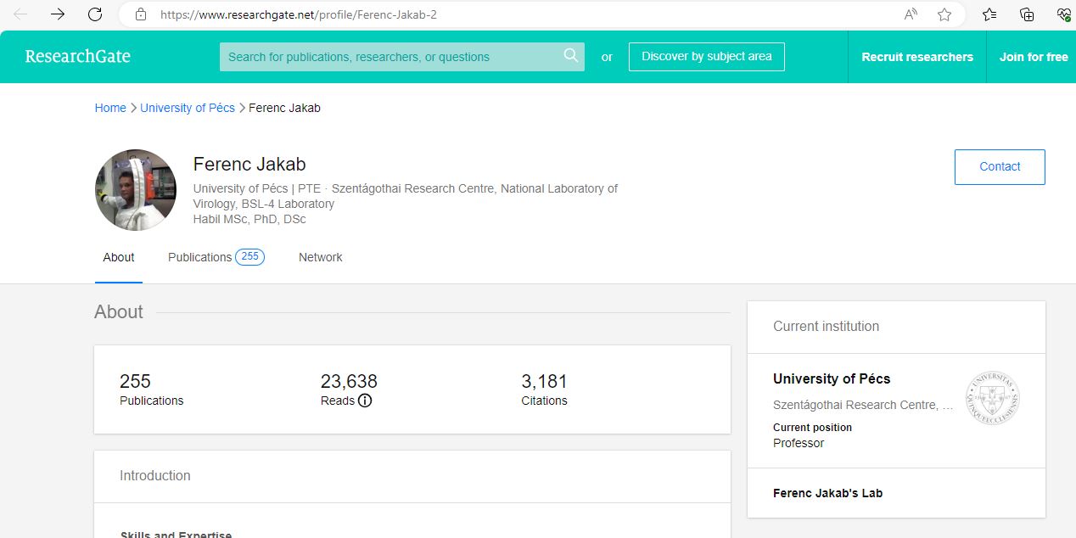Click the Szentágothai Research Centre text in sidebar
1076x538 pixels.
click(x=863, y=405)
